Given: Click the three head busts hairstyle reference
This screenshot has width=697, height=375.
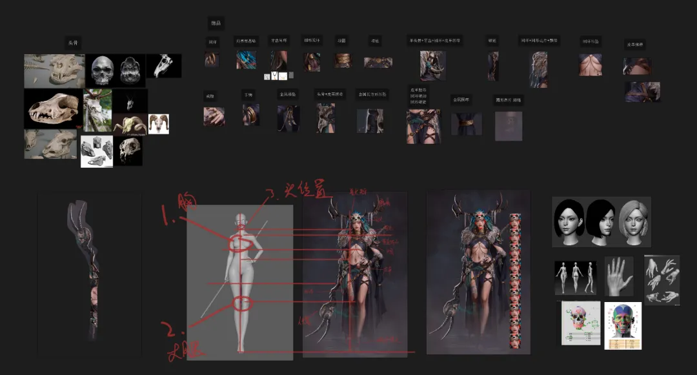Looking at the screenshot, I should pos(601,222).
